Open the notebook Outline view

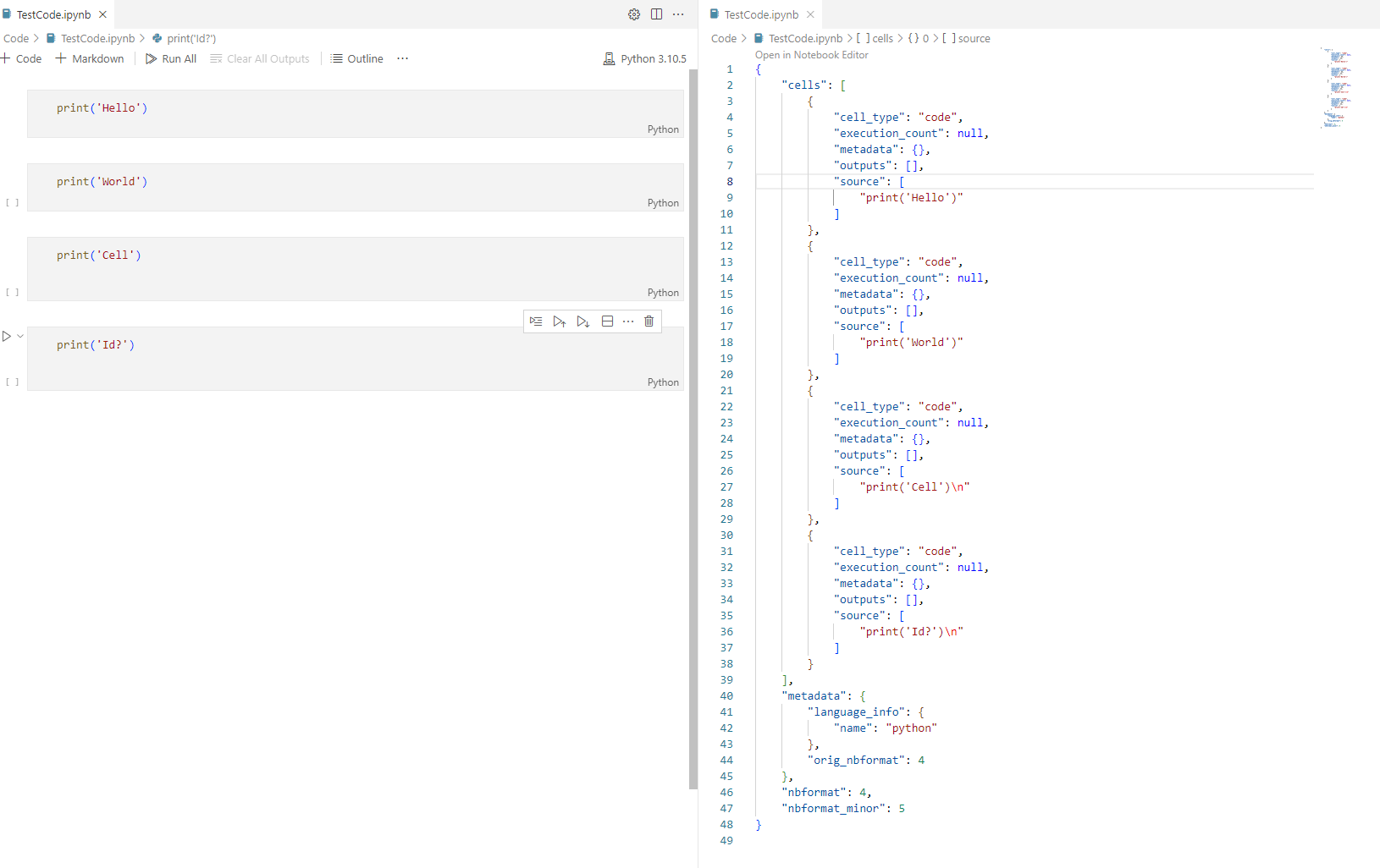tap(356, 58)
